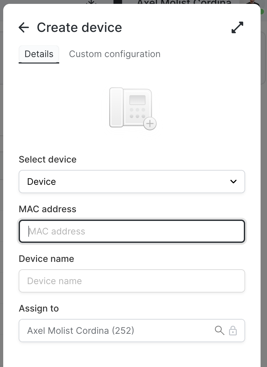Click the Create device heading
This screenshot has width=267, height=367.
click(x=79, y=27)
